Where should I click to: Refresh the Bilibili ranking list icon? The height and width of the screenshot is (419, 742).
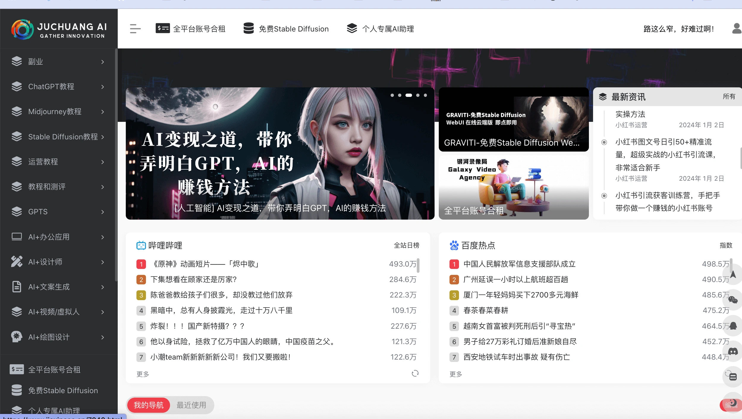click(415, 373)
